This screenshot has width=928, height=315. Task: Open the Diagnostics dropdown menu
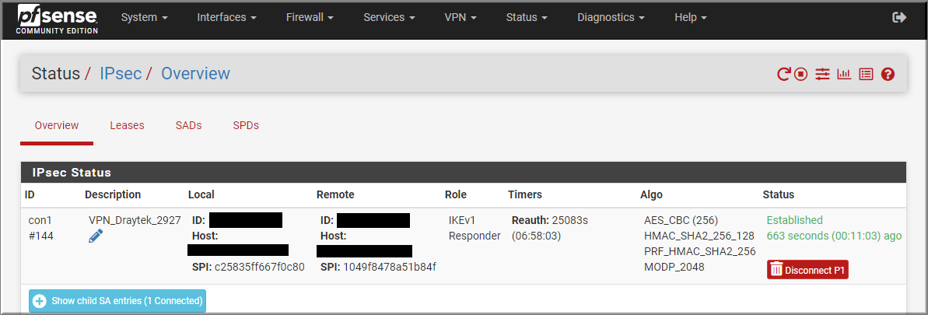611,18
